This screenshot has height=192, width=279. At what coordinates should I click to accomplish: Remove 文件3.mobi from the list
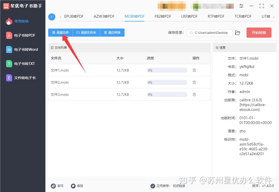(x=194, y=94)
